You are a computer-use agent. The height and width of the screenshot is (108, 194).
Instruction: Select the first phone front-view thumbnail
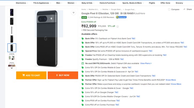click(x=12, y=12)
